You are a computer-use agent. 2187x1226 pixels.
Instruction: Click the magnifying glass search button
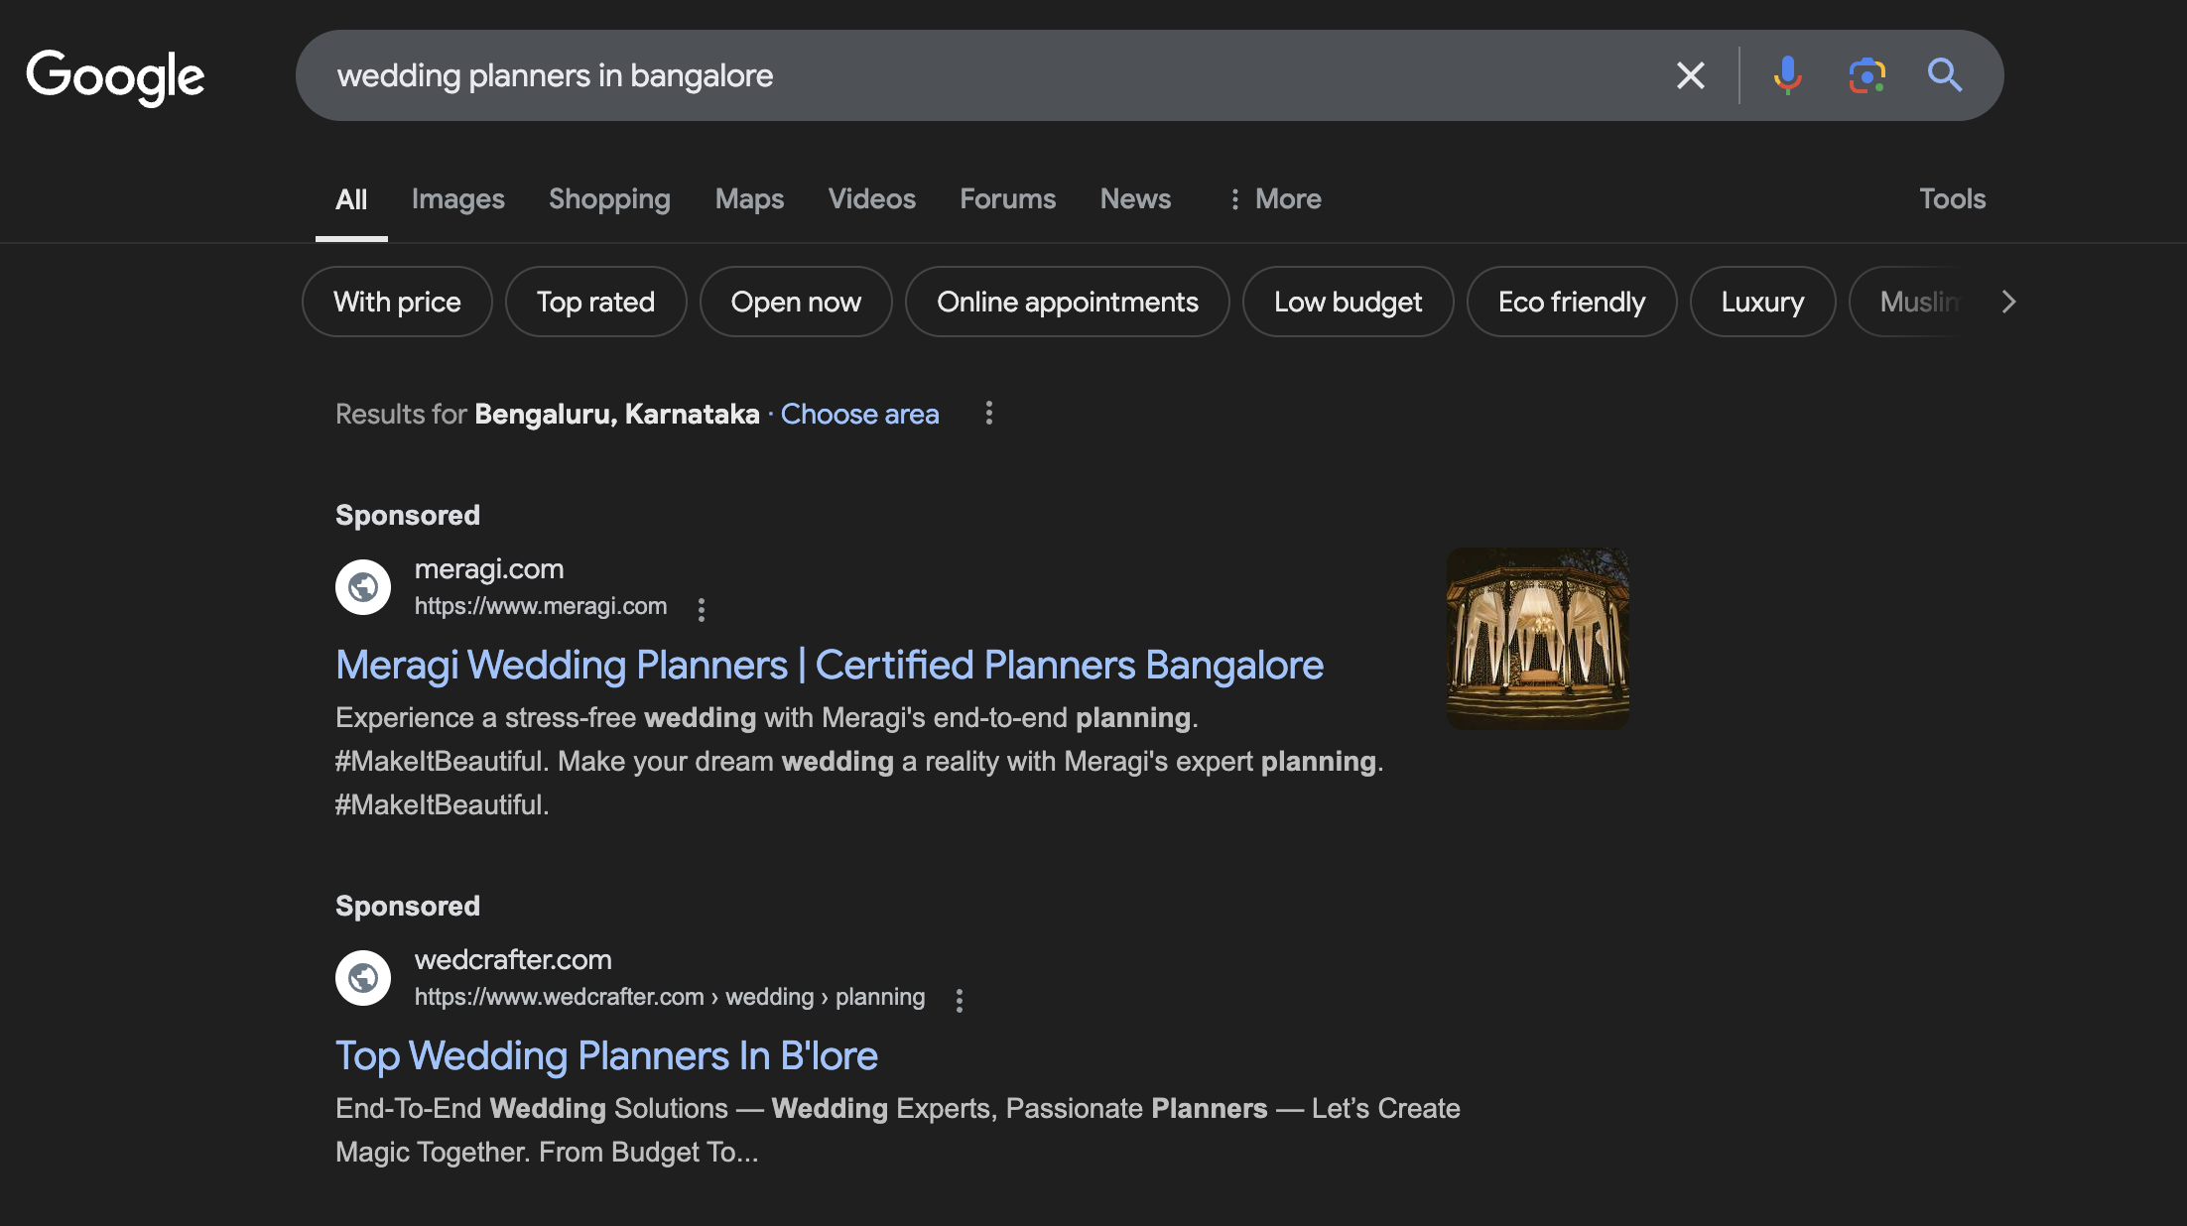coord(1944,75)
